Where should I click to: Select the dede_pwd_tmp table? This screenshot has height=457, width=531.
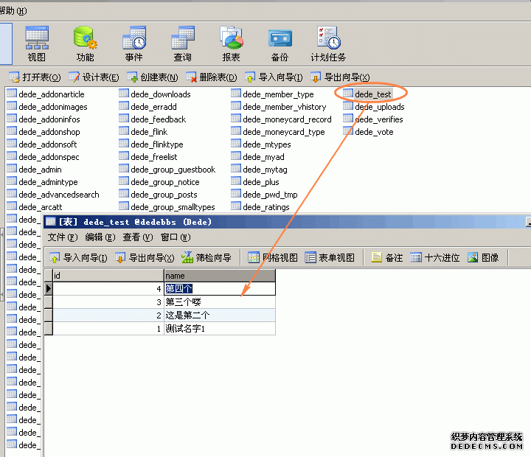click(x=264, y=195)
